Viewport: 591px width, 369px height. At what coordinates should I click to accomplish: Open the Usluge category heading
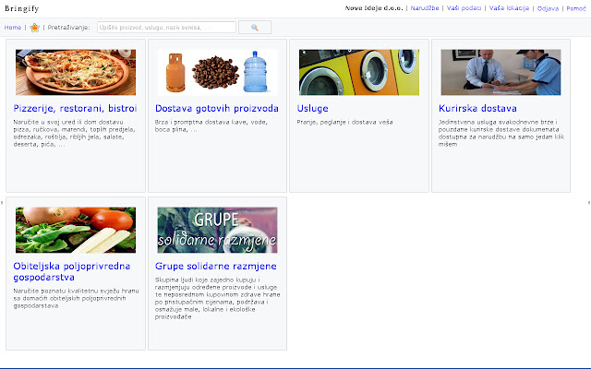tap(312, 109)
